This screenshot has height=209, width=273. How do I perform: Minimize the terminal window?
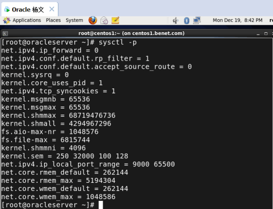click(x=258, y=34)
